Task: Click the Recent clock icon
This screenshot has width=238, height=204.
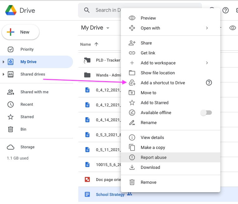Action: pos(11,104)
